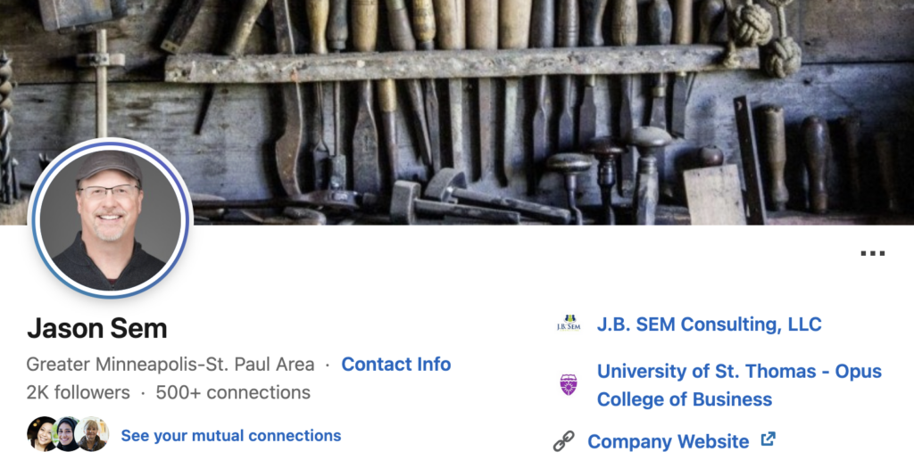Viewport: 914px width, 468px height.
Task: Open the J.B. SEM Consulting, LLC page
Action: tap(709, 324)
